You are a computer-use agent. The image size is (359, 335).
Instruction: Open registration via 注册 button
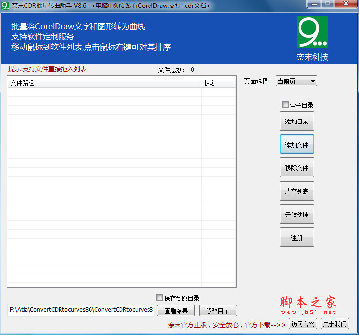tap(297, 238)
